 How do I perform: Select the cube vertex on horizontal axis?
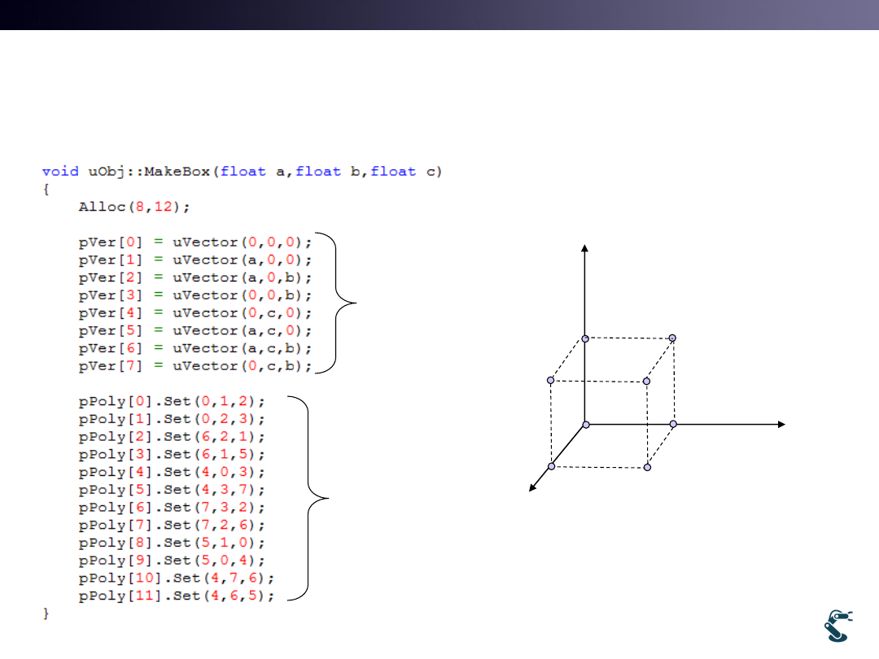click(x=672, y=424)
